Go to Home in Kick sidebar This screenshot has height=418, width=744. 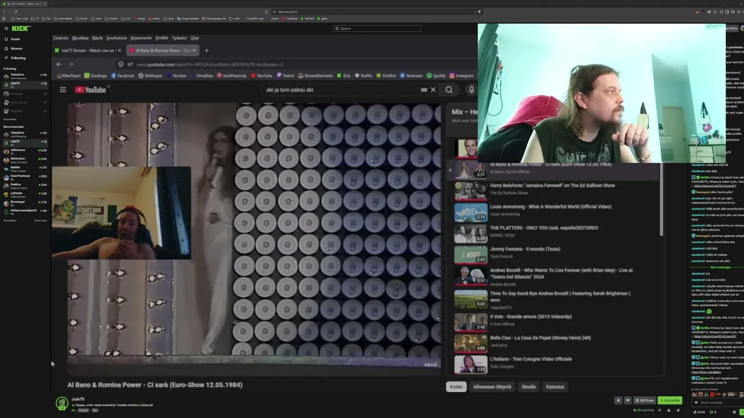pos(15,39)
